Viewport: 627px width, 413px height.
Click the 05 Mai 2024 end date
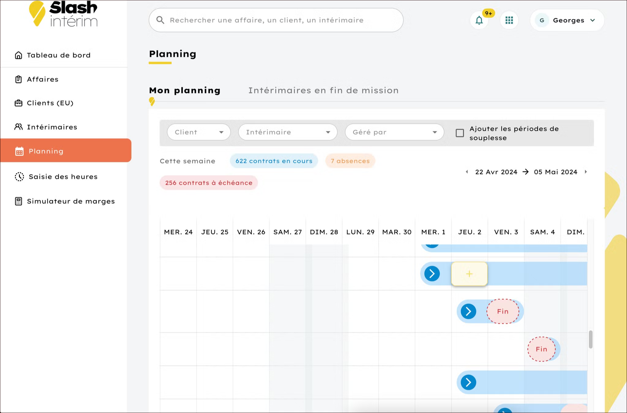coord(555,172)
